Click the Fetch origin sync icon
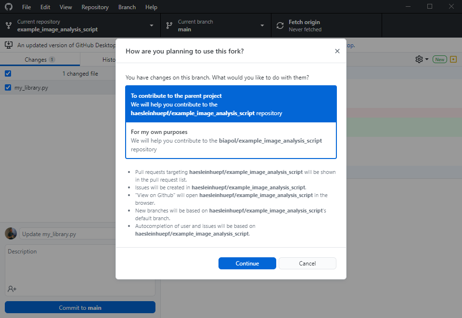 coord(280,26)
